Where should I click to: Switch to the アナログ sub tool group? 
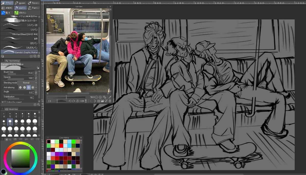click(7, 3)
